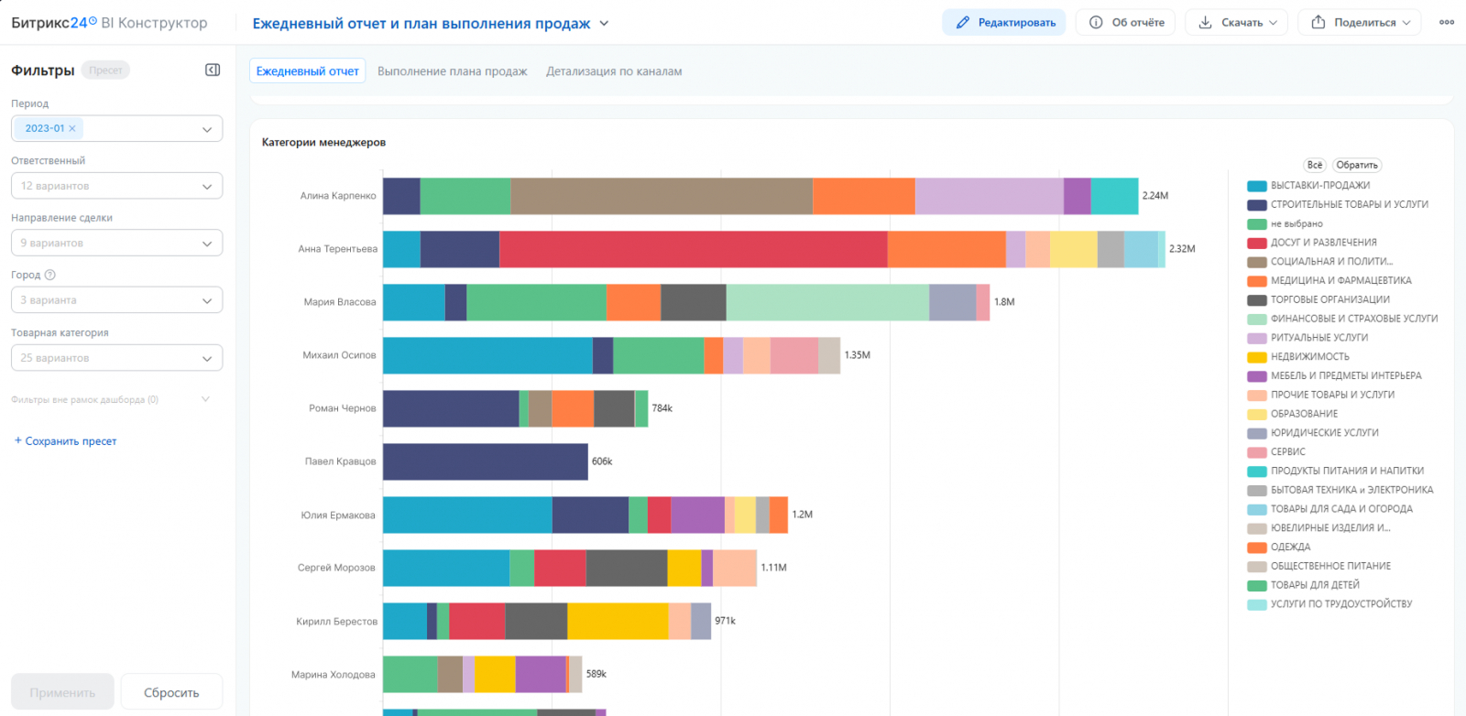Click the download icon on Скачать
This screenshot has height=716, width=1466.
[x=1206, y=23]
